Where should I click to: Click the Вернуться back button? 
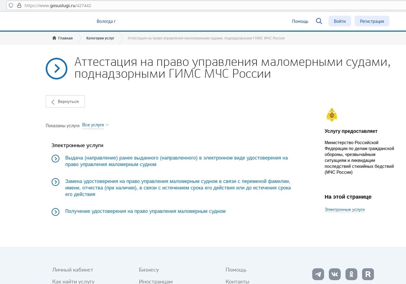[x=65, y=101]
